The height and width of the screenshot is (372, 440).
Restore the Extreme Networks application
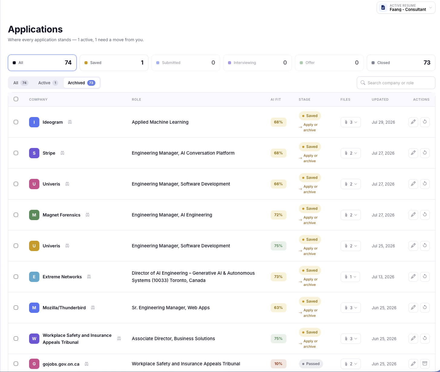coord(425,276)
